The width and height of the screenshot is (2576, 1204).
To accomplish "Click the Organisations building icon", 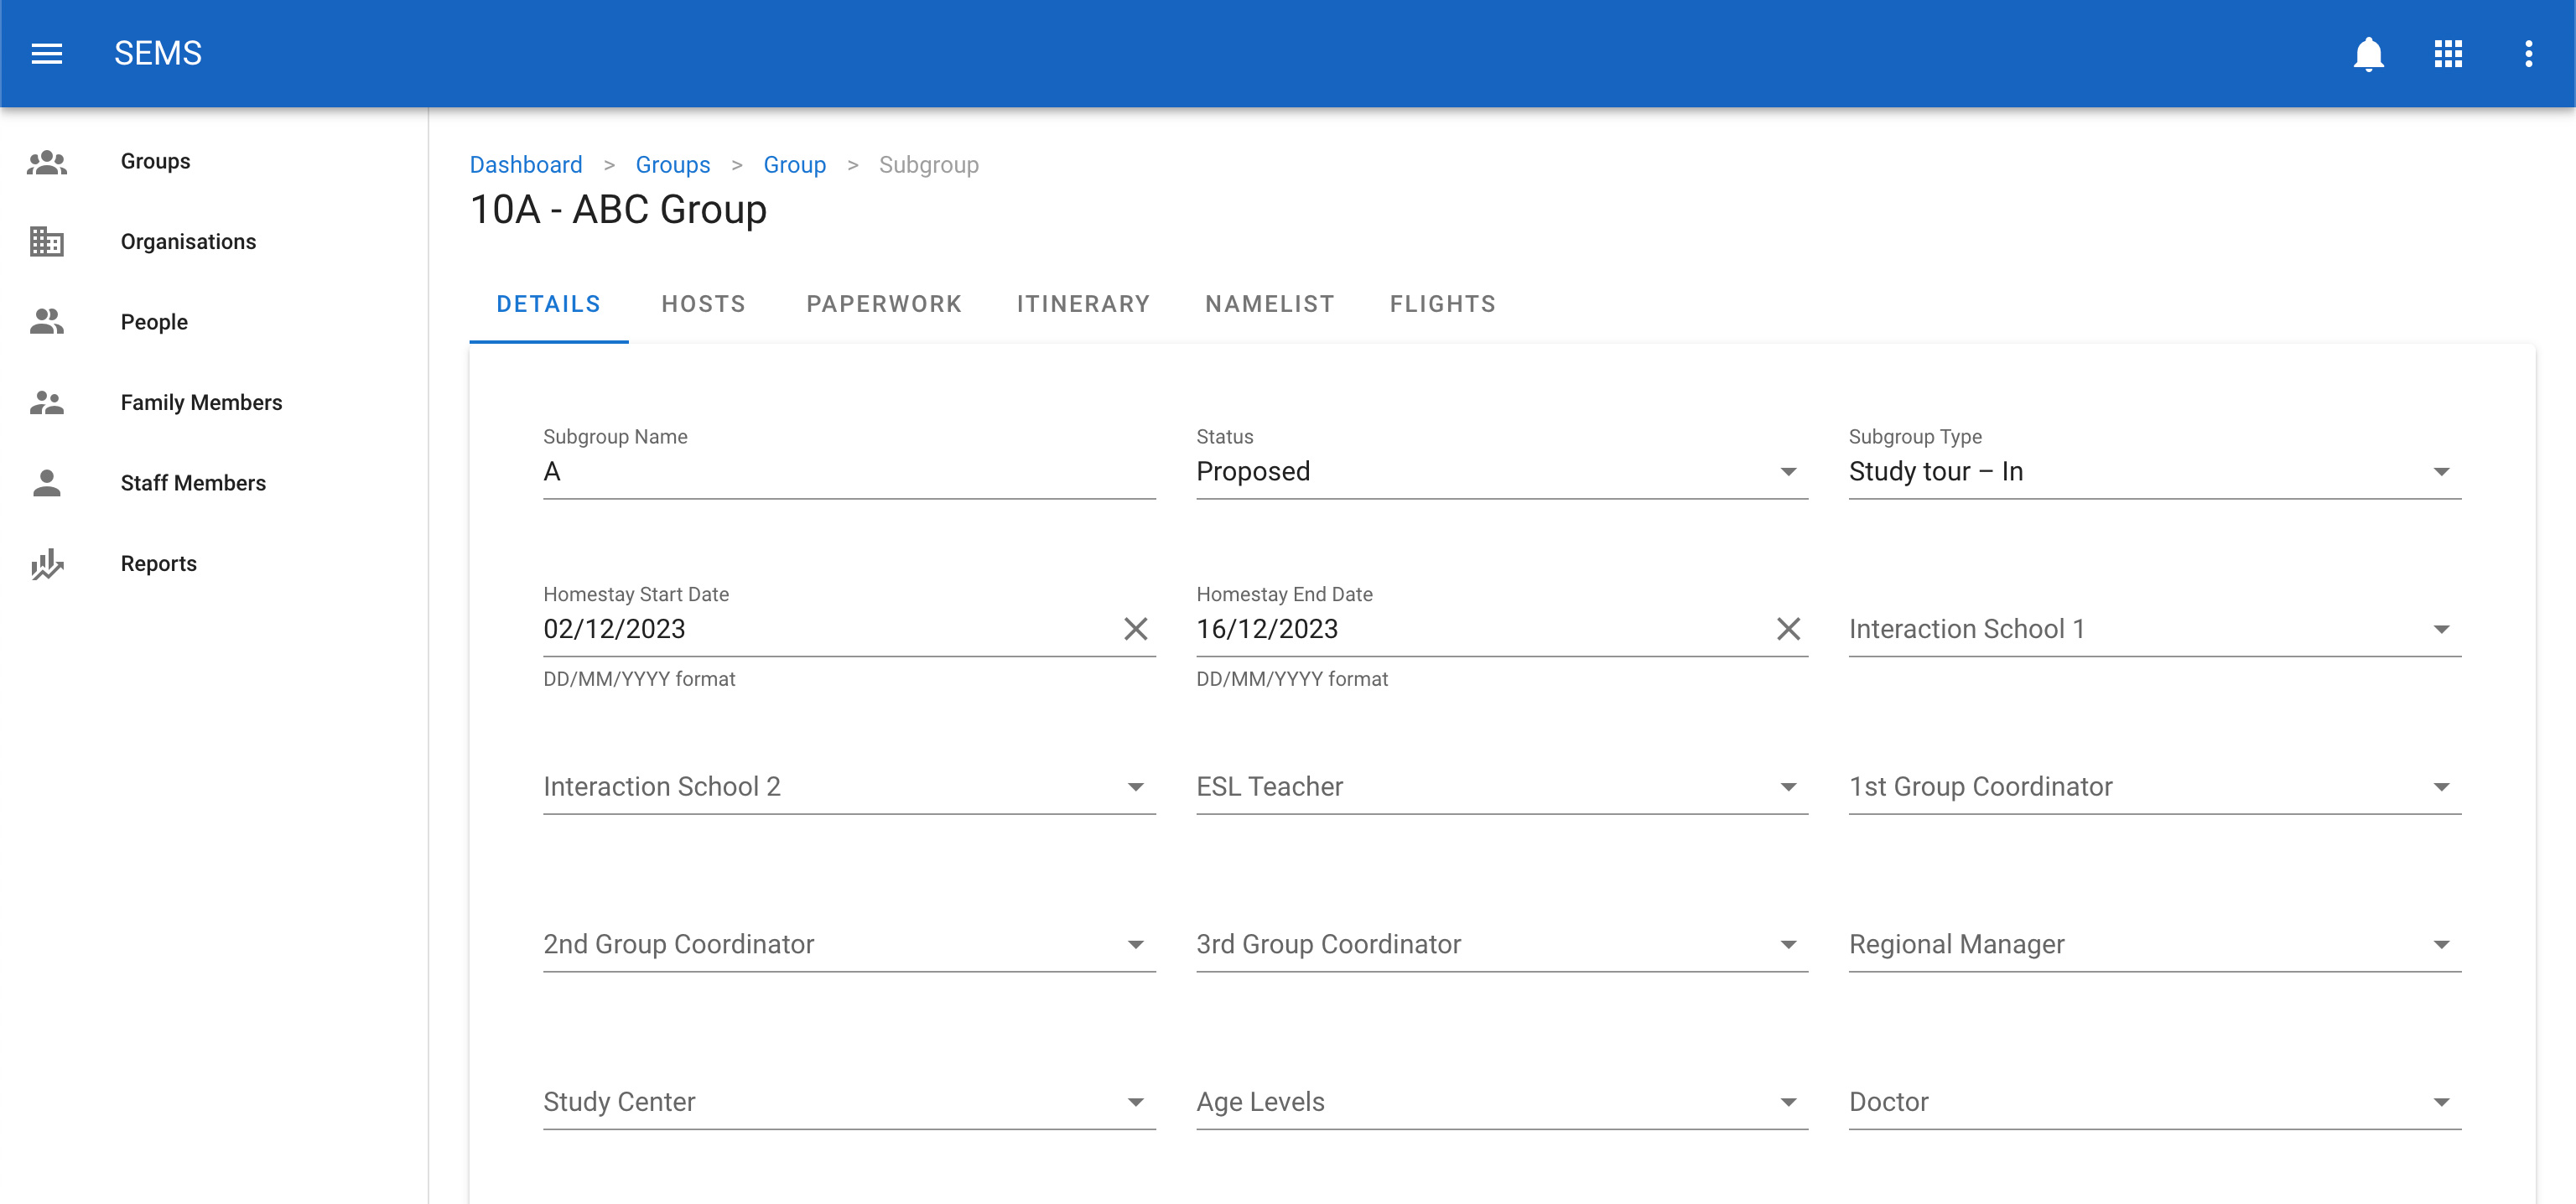I will click(47, 241).
